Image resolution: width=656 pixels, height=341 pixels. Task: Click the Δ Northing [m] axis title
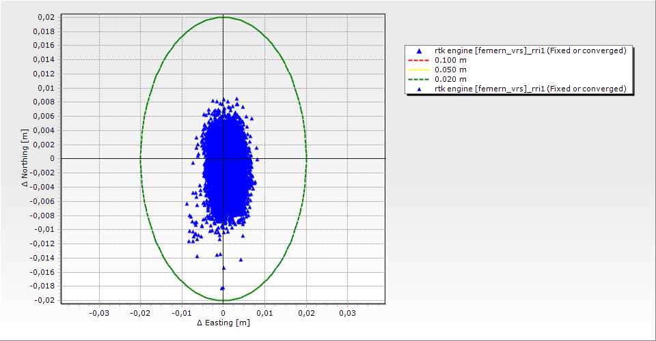tap(25, 159)
